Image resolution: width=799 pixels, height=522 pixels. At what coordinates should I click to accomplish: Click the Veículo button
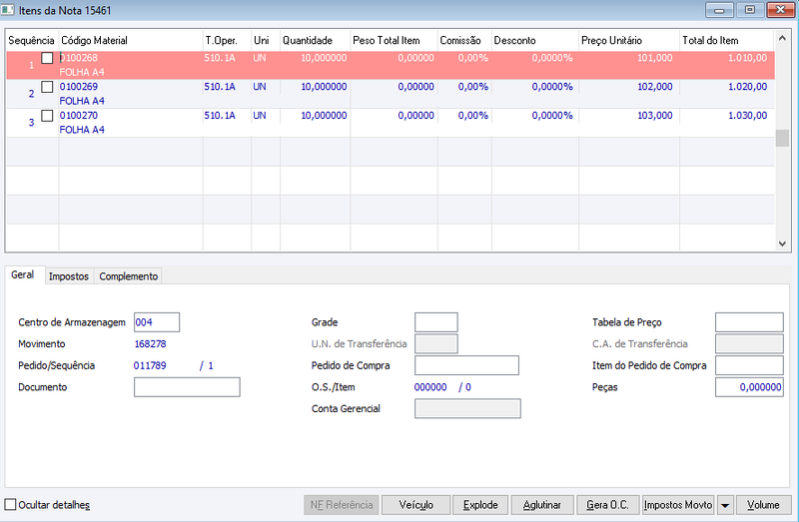click(x=416, y=505)
